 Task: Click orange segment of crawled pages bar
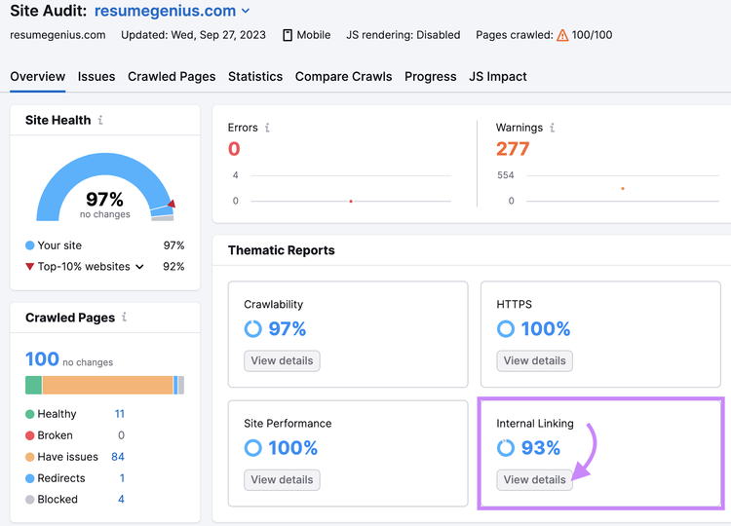coord(107,386)
